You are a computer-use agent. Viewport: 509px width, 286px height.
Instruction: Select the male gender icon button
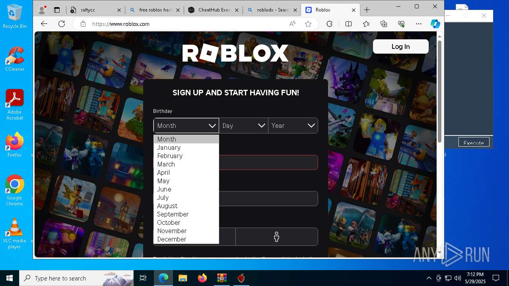tap(277, 237)
